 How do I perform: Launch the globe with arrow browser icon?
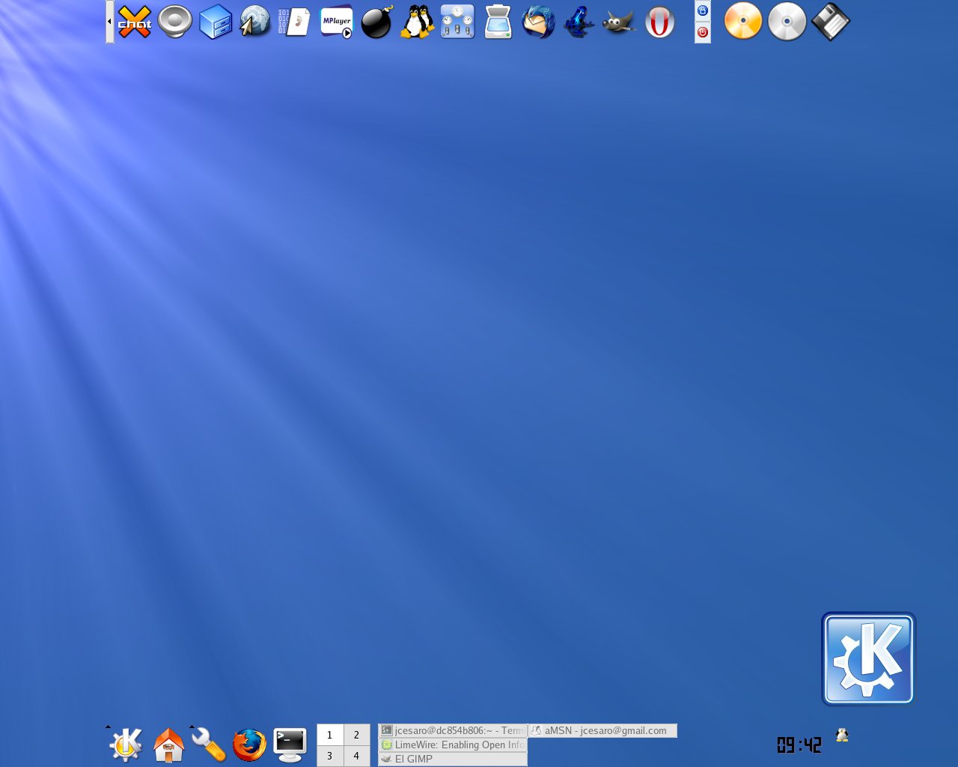point(255,22)
